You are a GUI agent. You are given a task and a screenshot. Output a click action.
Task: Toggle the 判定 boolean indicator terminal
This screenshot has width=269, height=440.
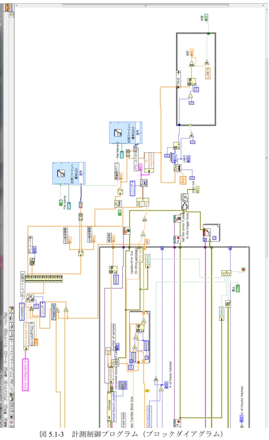[x=206, y=17]
